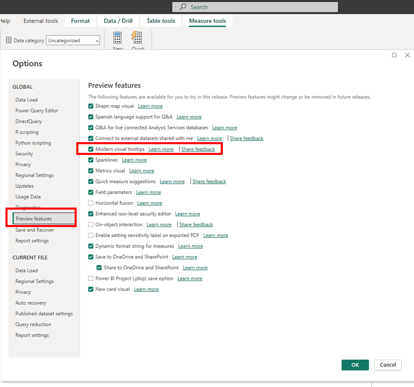This screenshot has height=387, width=414.
Task: Open Learn more for Field parameters
Action: (x=148, y=192)
